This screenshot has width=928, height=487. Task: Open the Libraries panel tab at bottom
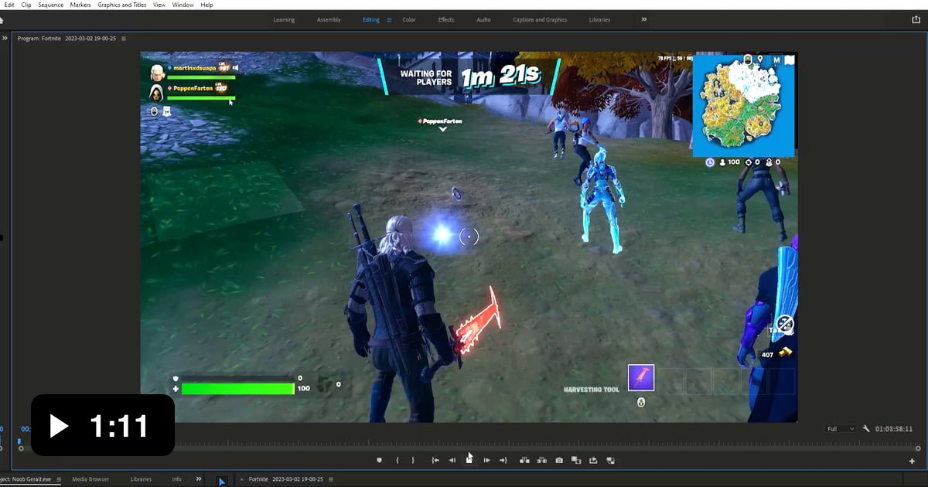click(141, 479)
